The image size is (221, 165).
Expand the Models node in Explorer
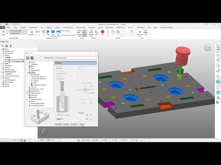click(1, 78)
